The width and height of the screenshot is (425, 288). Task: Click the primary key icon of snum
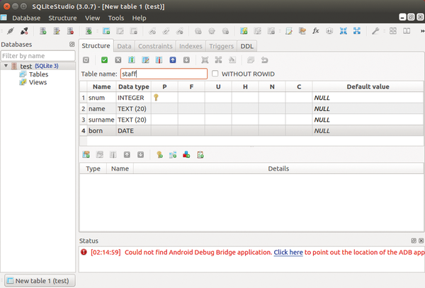click(156, 97)
